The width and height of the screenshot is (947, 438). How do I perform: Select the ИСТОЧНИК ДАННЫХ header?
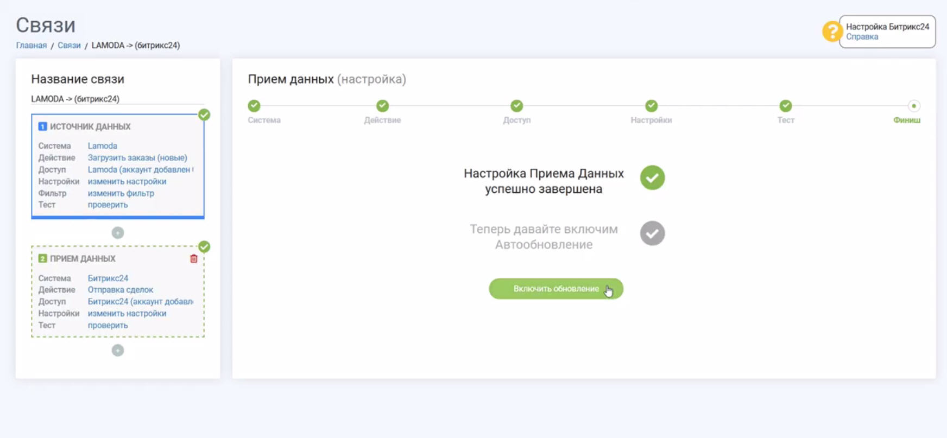click(90, 126)
